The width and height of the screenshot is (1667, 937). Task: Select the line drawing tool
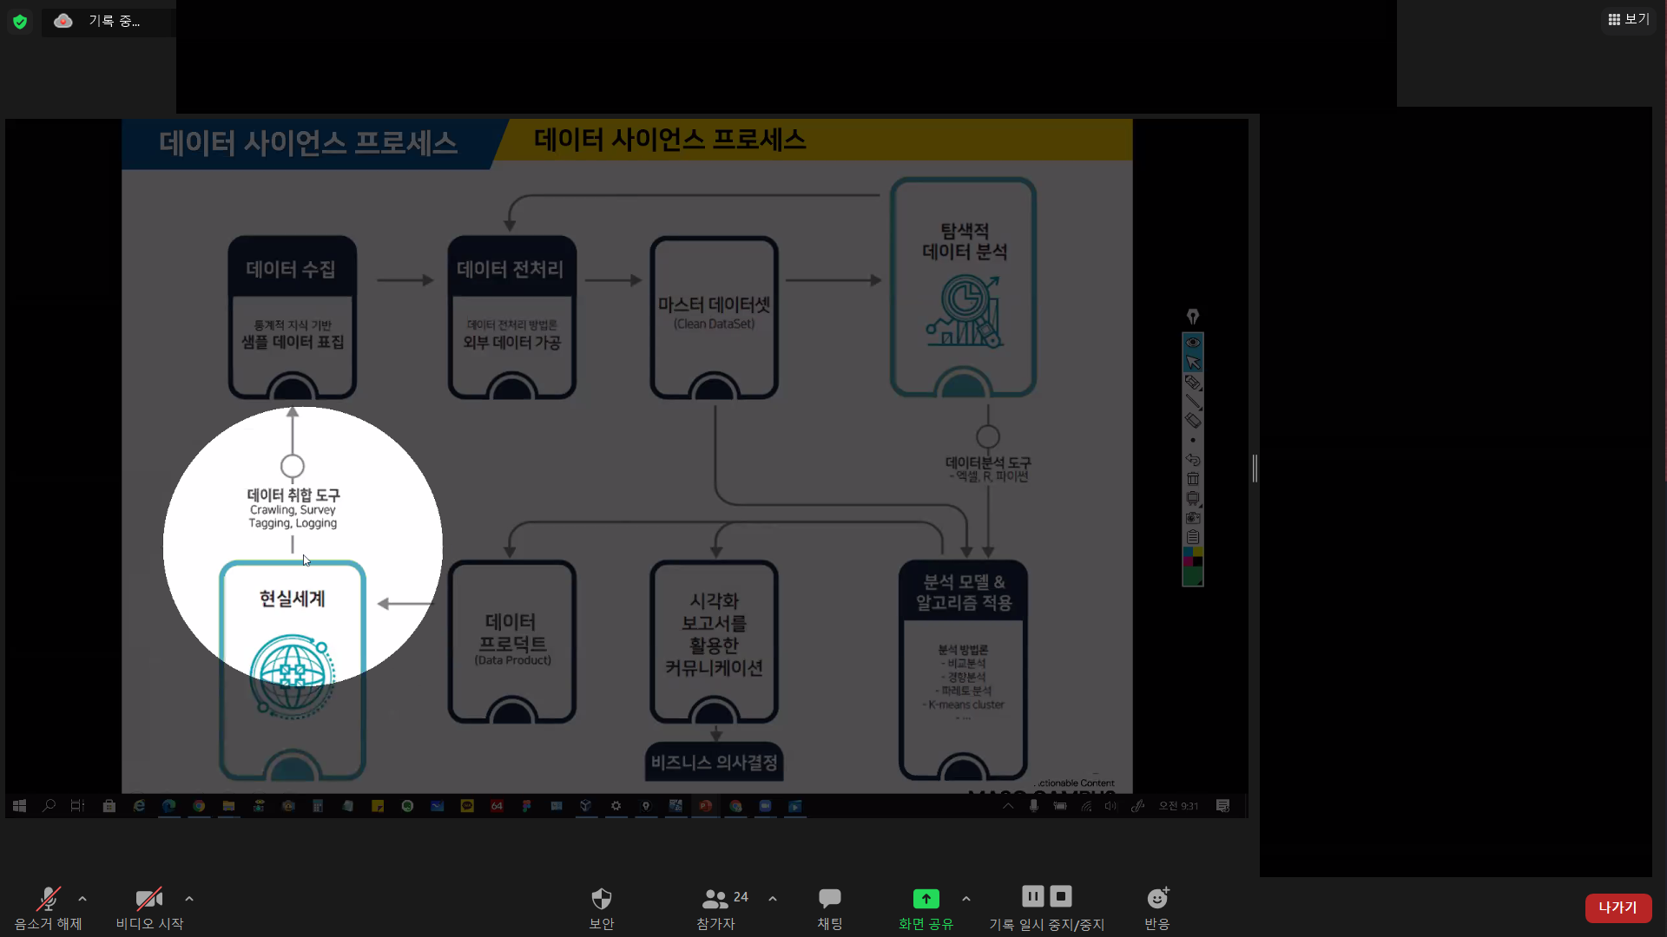tap(1193, 402)
